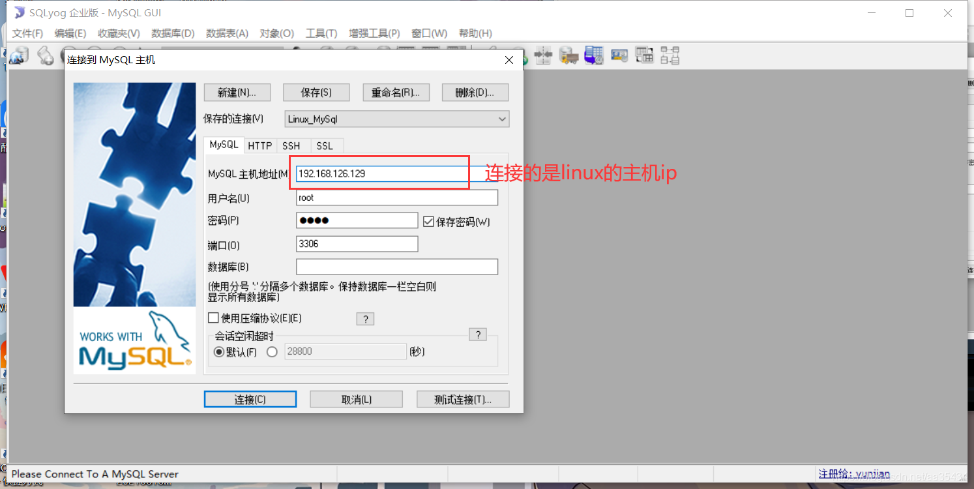Click status text Please Connect To A MySQL Server

tap(95, 474)
